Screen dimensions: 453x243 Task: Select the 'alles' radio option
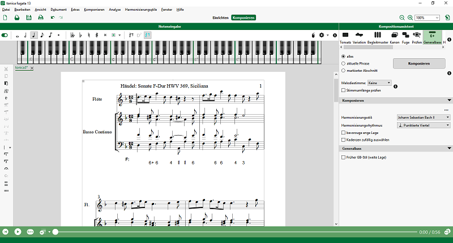click(343, 57)
